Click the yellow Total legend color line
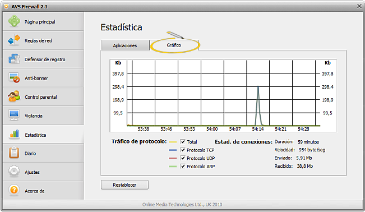The image size is (365, 212). click(173, 142)
